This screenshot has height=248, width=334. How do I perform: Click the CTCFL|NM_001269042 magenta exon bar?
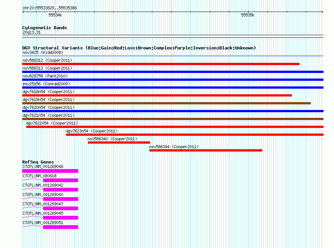pyautogui.click(x=60, y=190)
